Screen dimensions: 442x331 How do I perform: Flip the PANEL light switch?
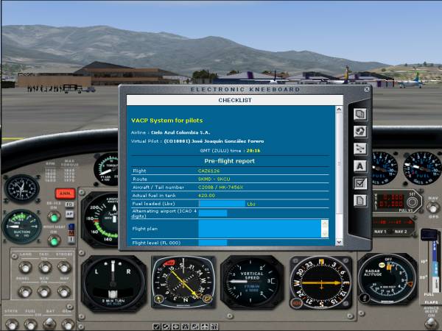click(25, 291)
